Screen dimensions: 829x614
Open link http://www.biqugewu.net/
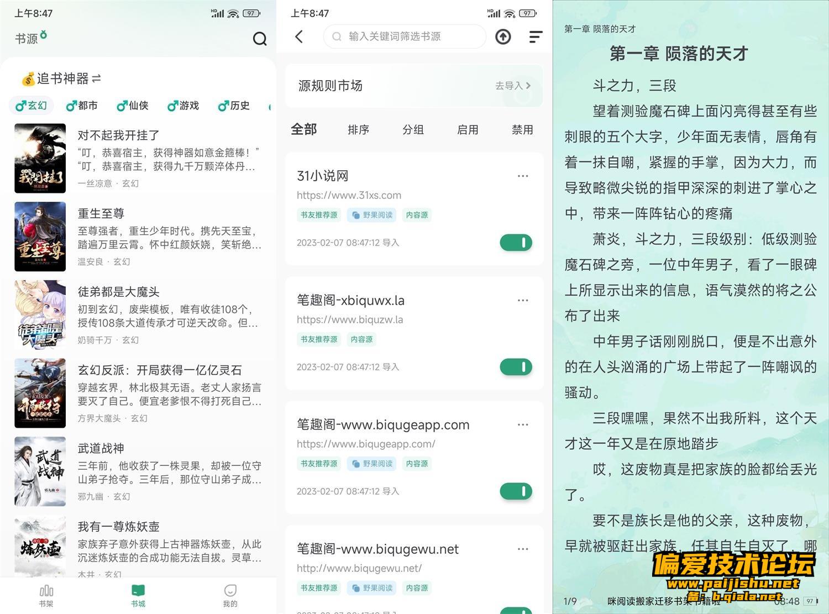click(x=359, y=568)
